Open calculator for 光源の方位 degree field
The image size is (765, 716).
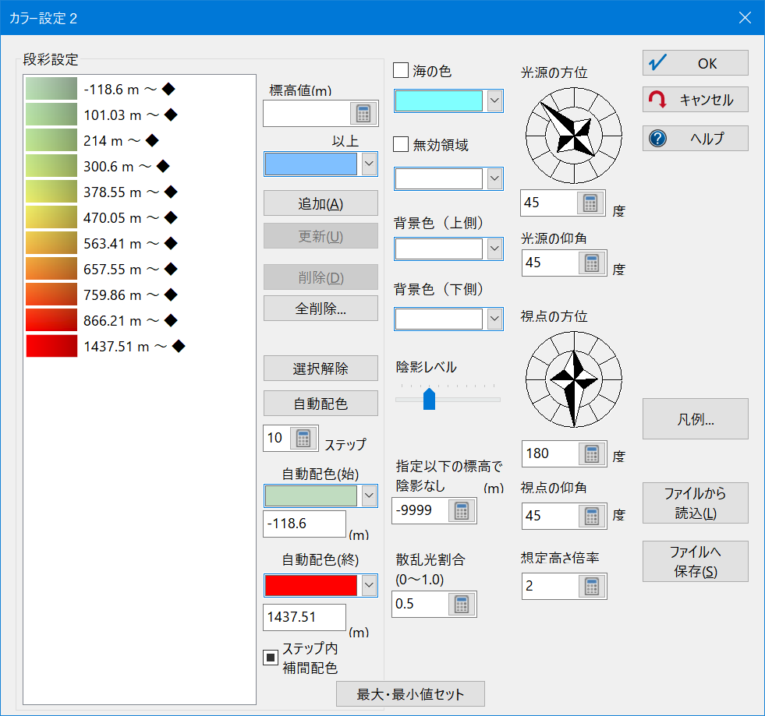click(590, 203)
